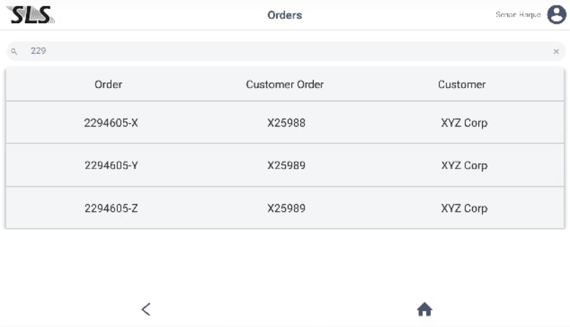The image size is (570, 327).
Task: Click XYZ Corp in the 2294605-Y row
Action: (x=464, y=166)
